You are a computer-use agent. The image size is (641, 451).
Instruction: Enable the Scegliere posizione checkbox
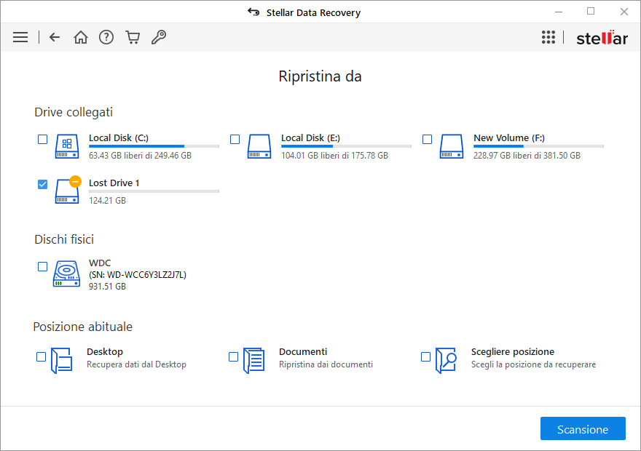425,356
